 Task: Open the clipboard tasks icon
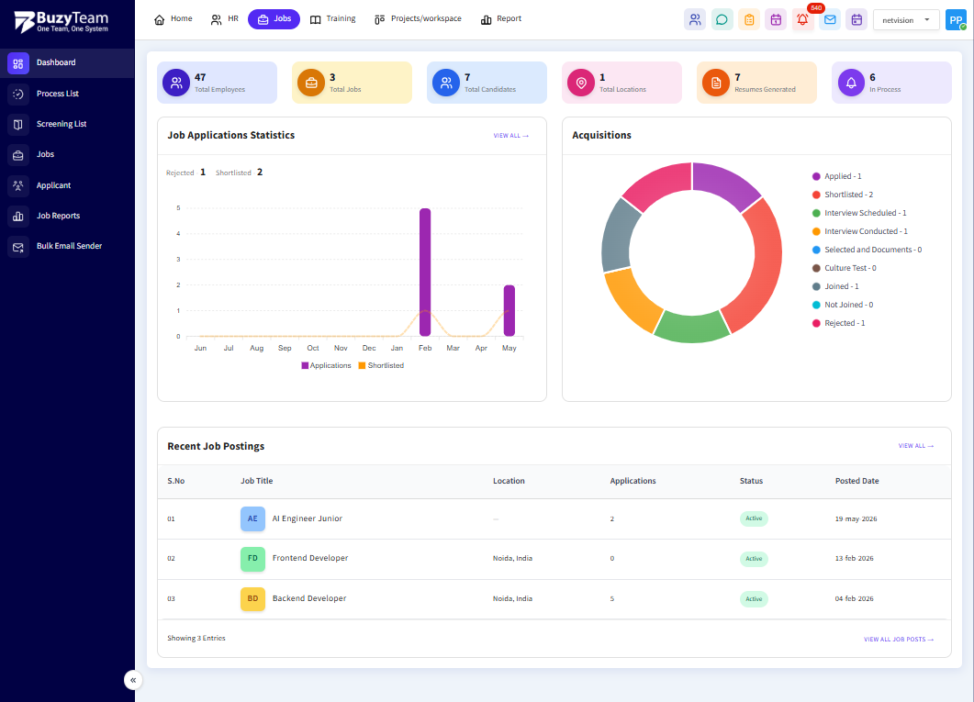[x=749, y=20]
